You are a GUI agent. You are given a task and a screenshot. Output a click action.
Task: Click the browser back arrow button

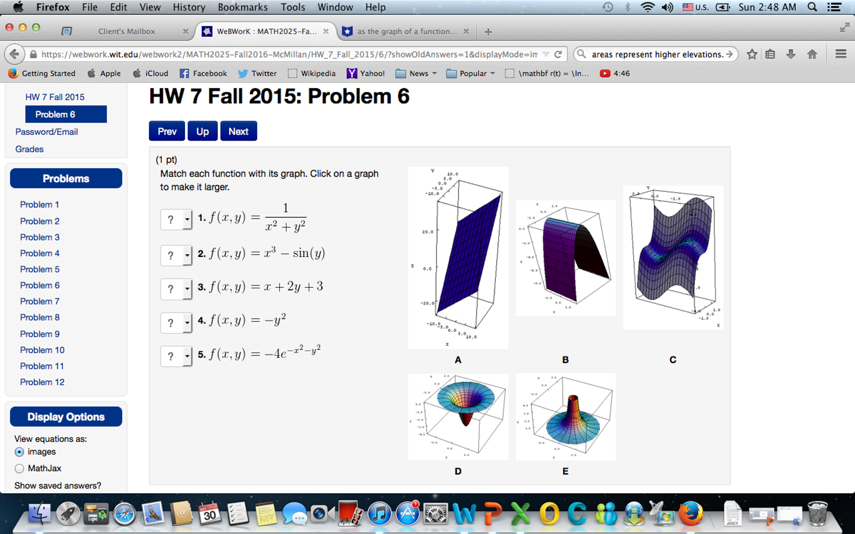15,54
